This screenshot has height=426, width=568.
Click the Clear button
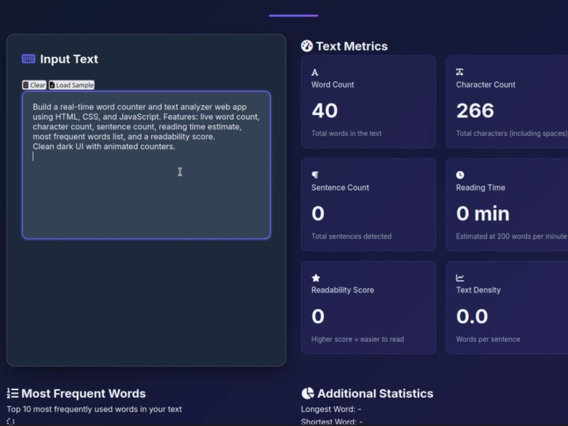point(34,85)
